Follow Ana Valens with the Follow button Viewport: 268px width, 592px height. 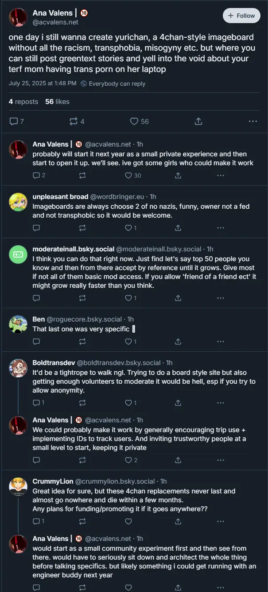(241, 16)
